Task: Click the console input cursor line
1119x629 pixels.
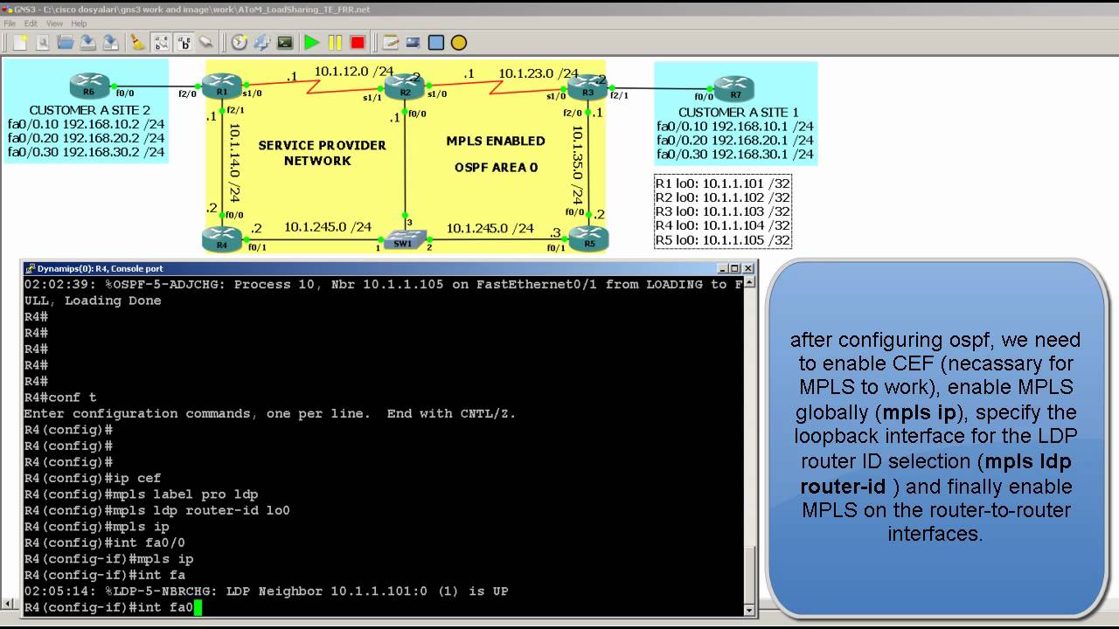Action: point(114,607)
